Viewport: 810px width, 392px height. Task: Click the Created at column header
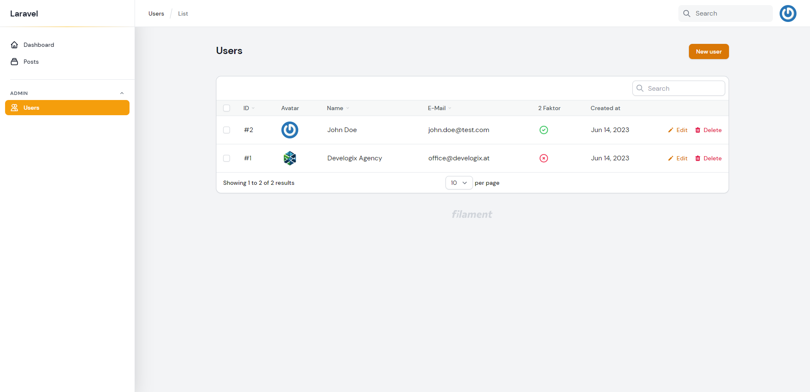point(605,108)
